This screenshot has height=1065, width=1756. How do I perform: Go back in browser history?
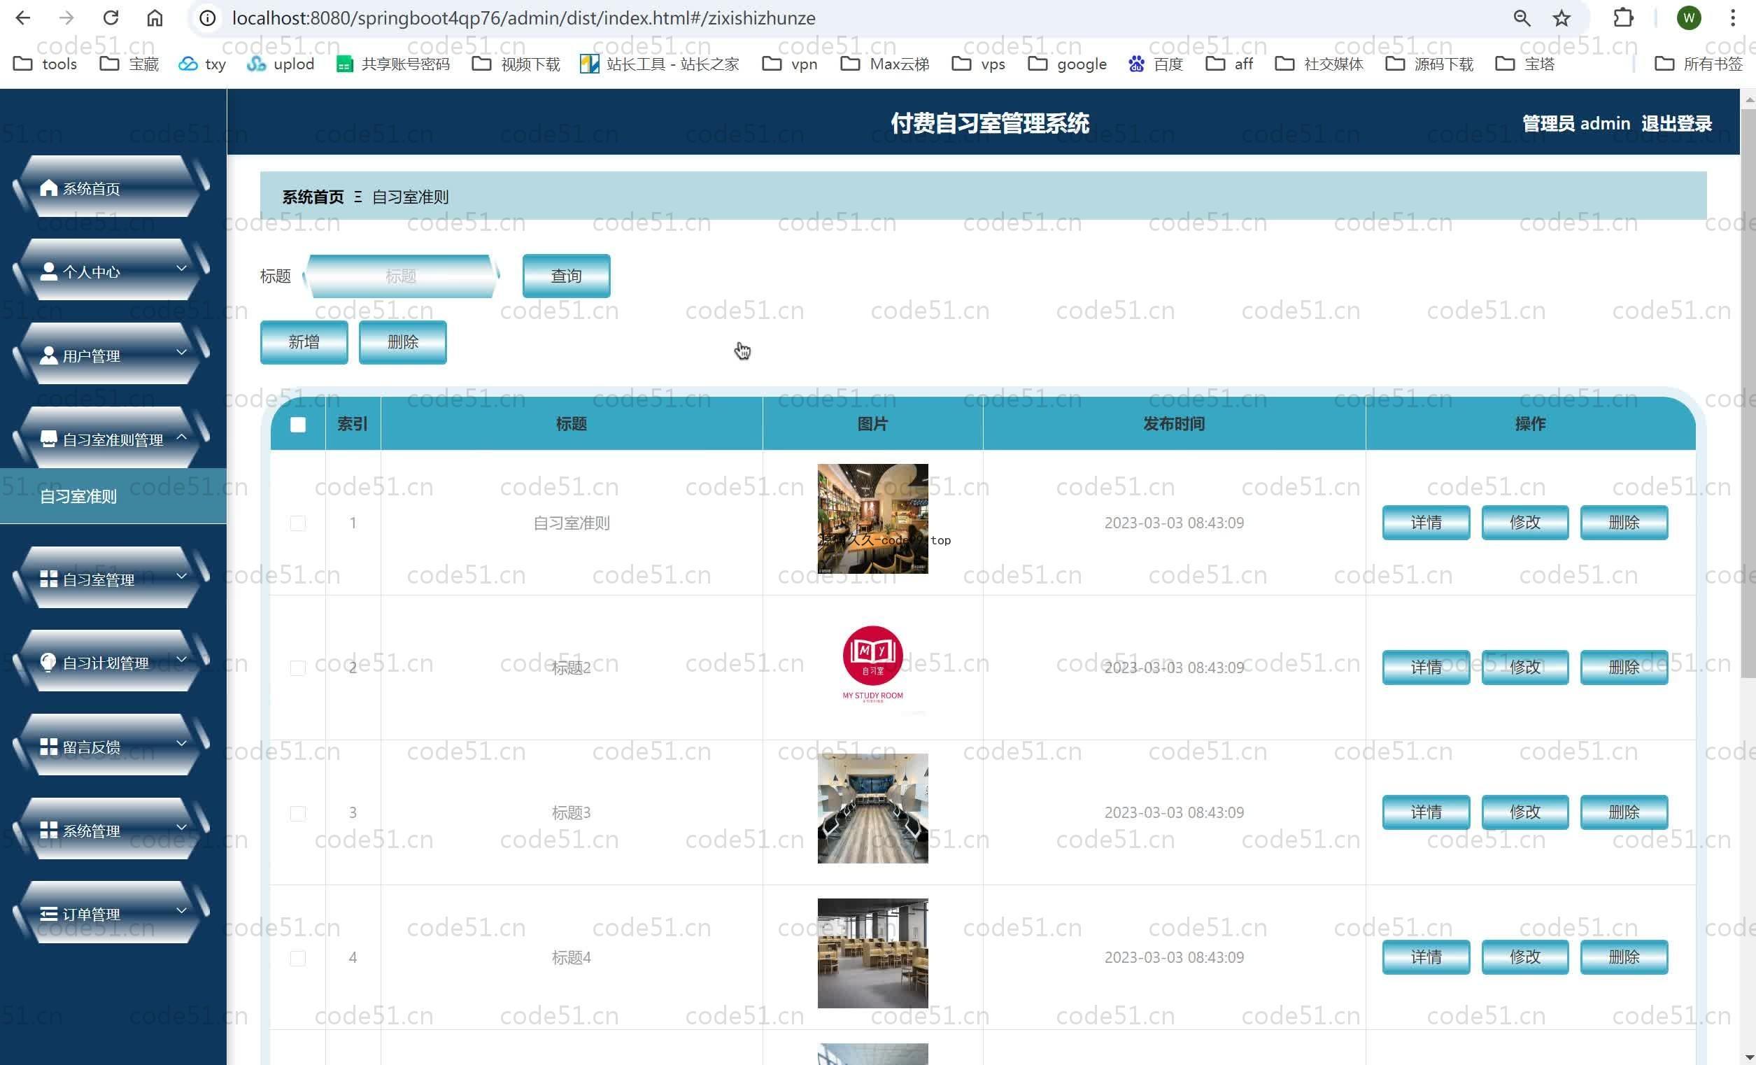click(x=23, y=17)
